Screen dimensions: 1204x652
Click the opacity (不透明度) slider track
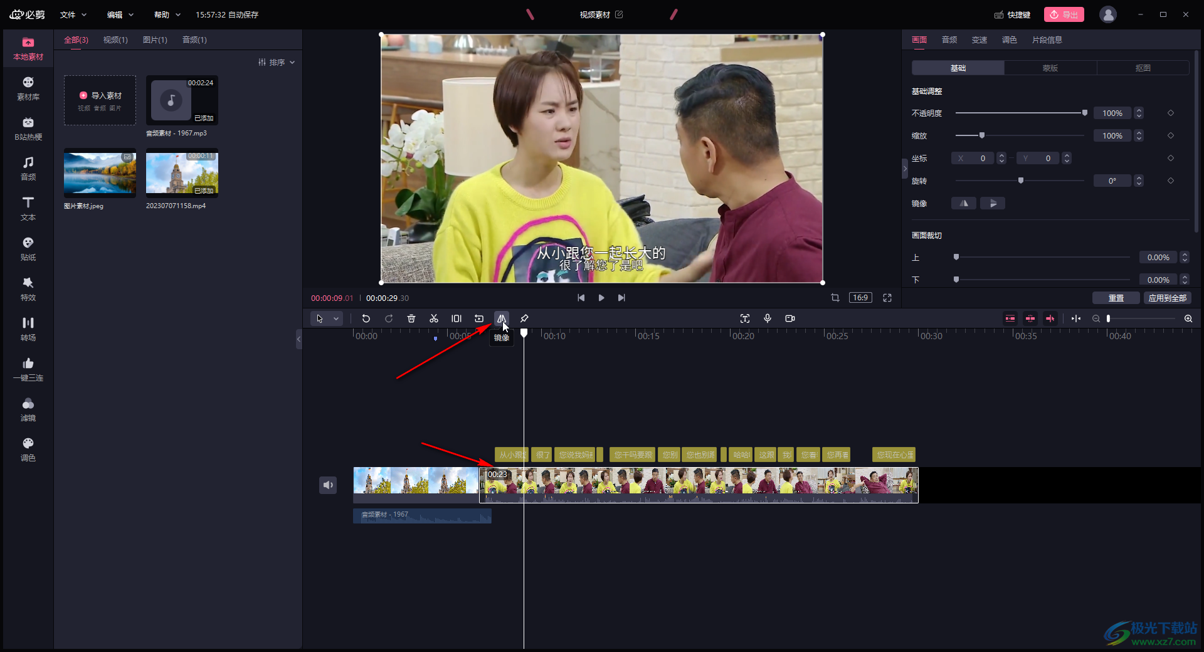point(1020,113)
